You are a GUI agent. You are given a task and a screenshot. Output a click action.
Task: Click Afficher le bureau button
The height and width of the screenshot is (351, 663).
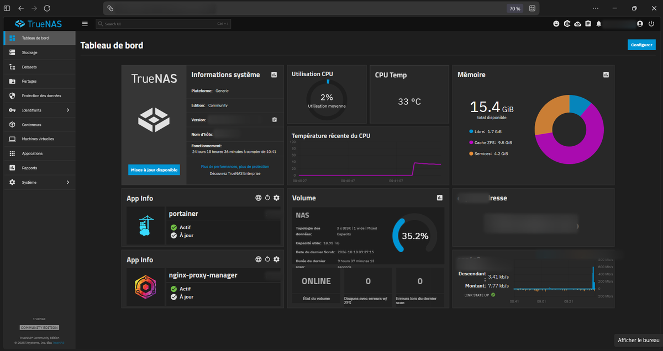tap(639, 340)
